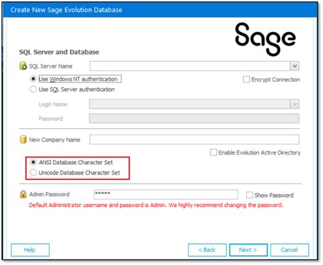Click the red default administrator warning text
Screen dimensions: 323x265
tap(156, 205)
